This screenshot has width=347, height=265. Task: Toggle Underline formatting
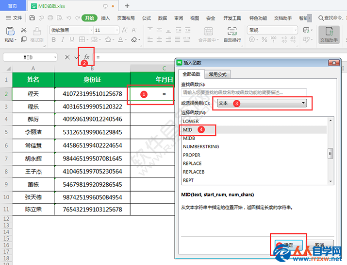click(72, 40)
